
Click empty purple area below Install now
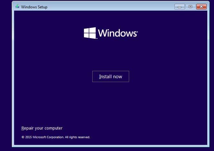(x=111, y=103)
